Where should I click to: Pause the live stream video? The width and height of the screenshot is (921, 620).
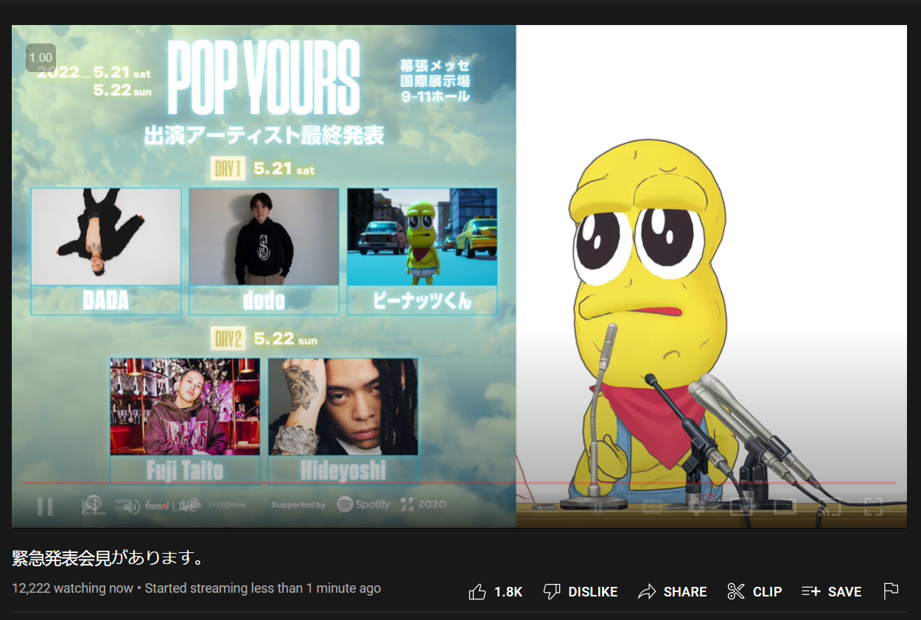click(x=45, y=506)
